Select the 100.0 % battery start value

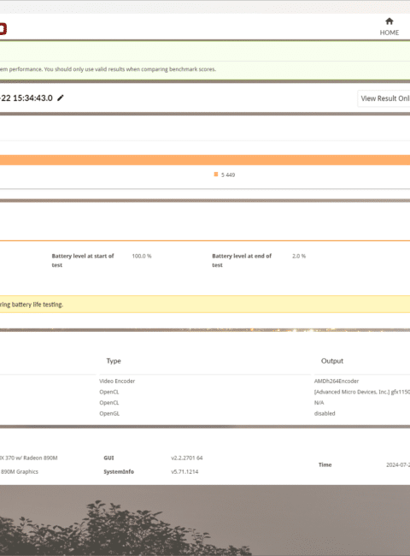[x=142, y=256]
